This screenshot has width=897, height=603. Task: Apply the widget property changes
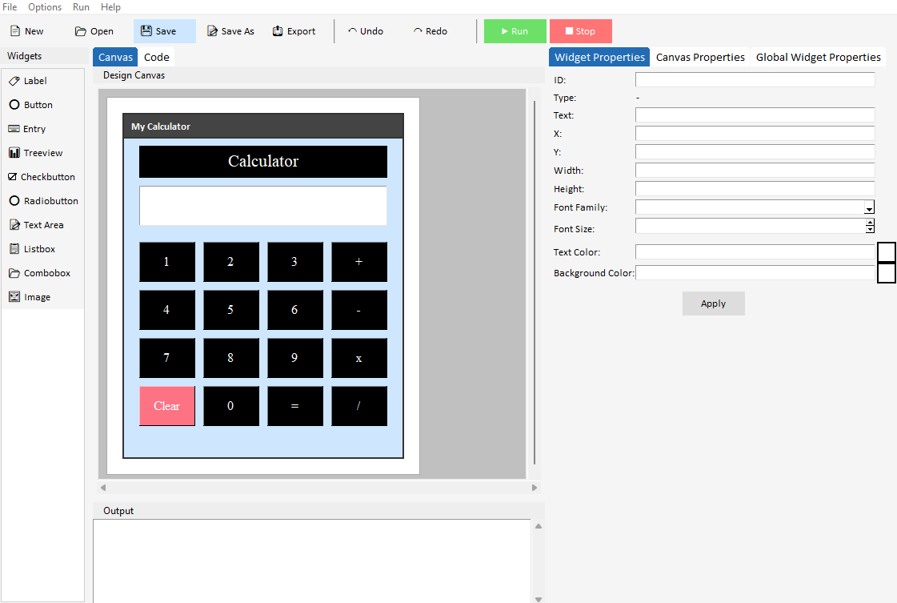click(713, 304)
